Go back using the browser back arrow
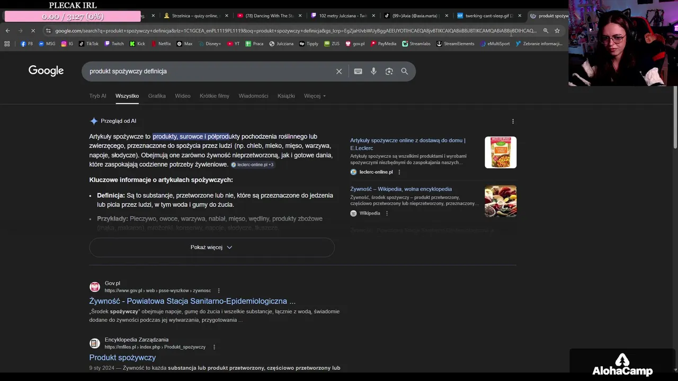Screen dimensions: 678x381 point(7,31)
